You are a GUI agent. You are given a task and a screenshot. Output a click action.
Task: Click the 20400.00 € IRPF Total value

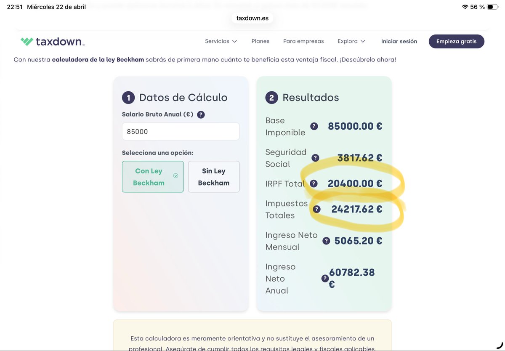coord(355,183)
